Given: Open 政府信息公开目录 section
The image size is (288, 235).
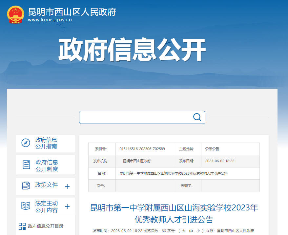Looking at the screenshot, I should 46,226.
